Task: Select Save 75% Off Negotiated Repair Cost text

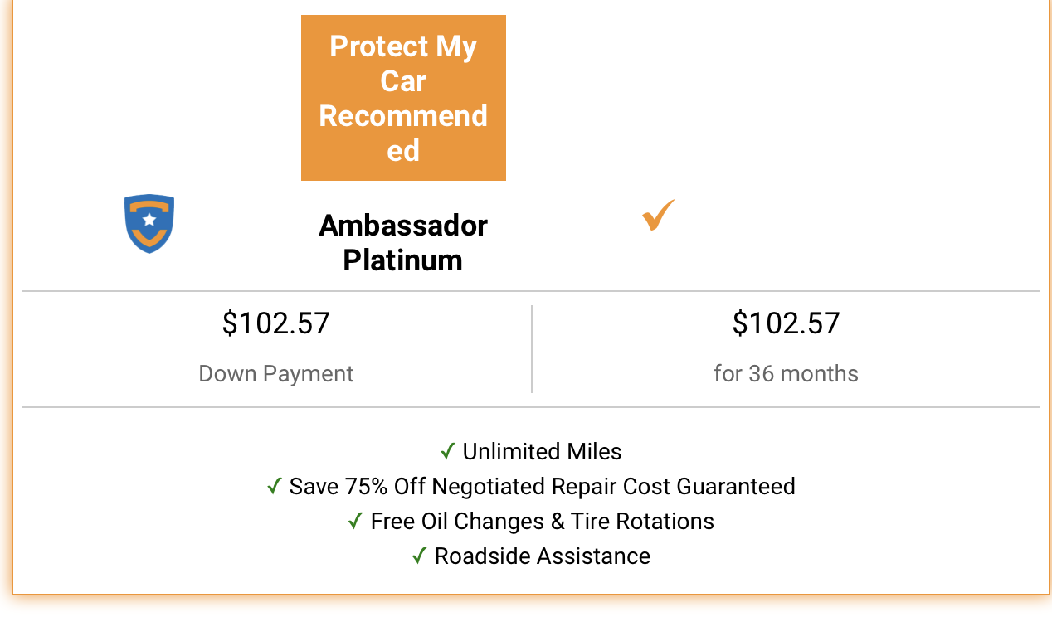Action: click(x=542, y=487)
